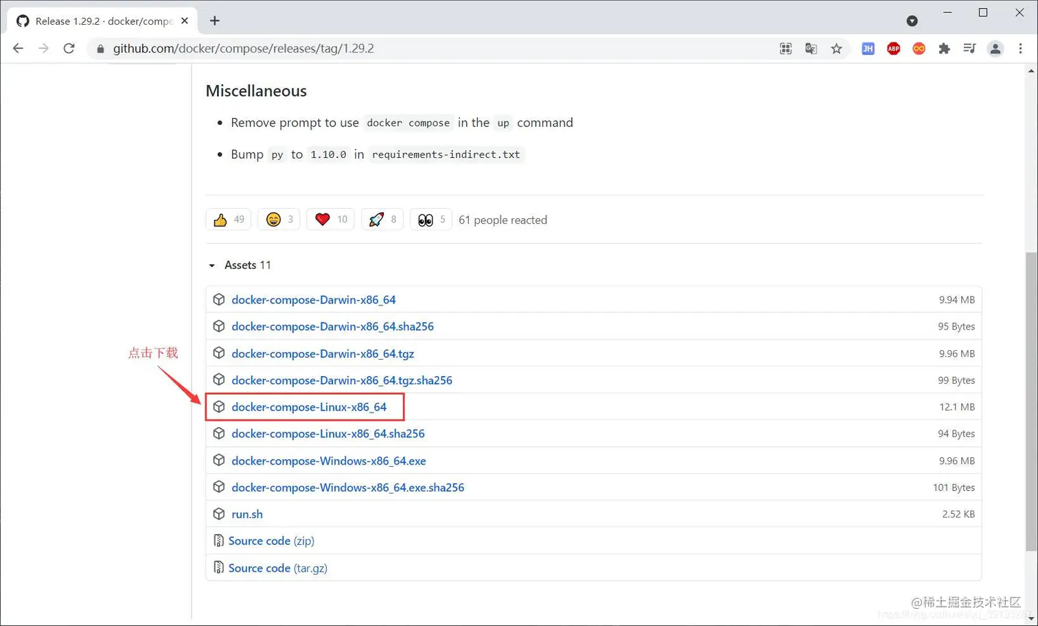Open the AdBlock Plus extension icon
The height and width of the screenshot is (626, 1038).
[x=893, y=48]
